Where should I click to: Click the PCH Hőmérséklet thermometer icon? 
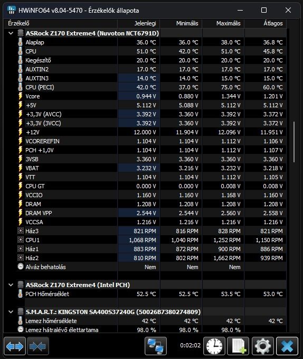(x=21, y=294)
